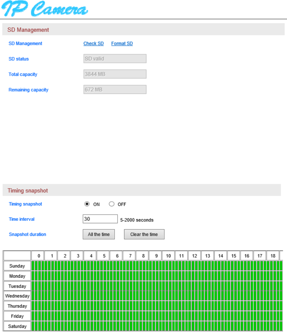The width and height of the screenshot is (287, 336).
Task: Click the Snapshot duration label
Action: click(27, 235)
